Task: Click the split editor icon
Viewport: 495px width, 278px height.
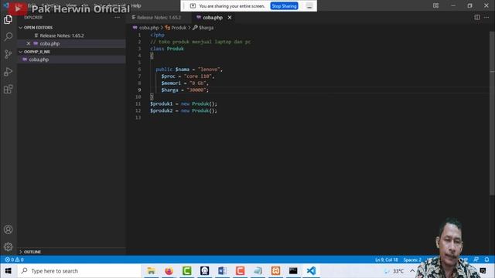Action: pos(477,17)
